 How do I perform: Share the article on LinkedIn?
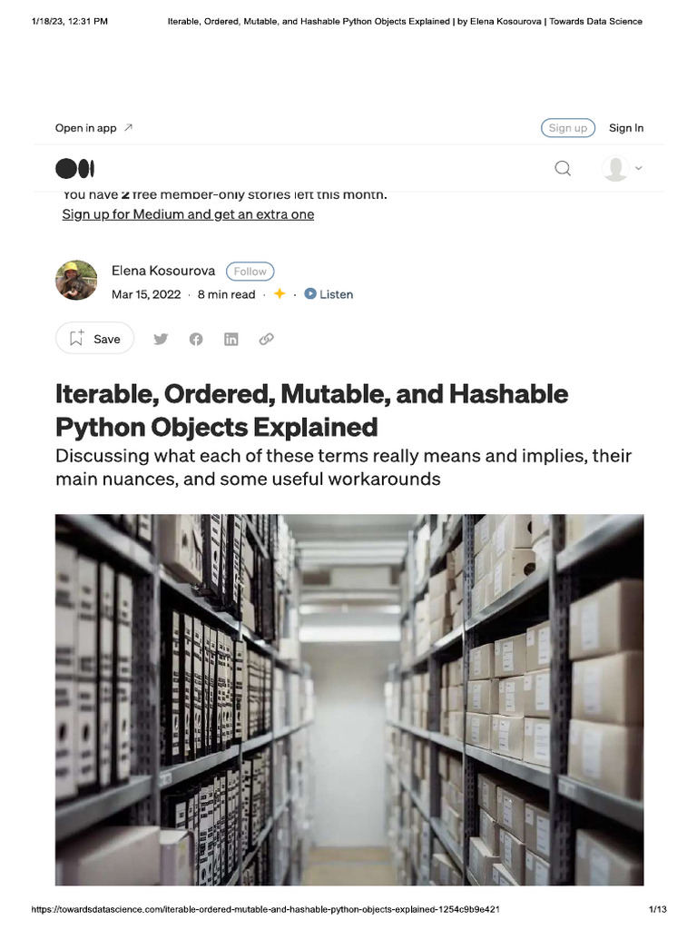point(231,339)
